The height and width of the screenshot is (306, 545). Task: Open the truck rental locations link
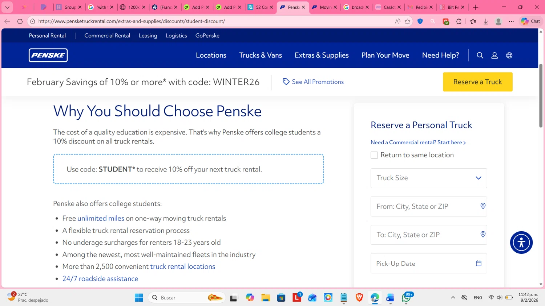[x=183, y=266]
